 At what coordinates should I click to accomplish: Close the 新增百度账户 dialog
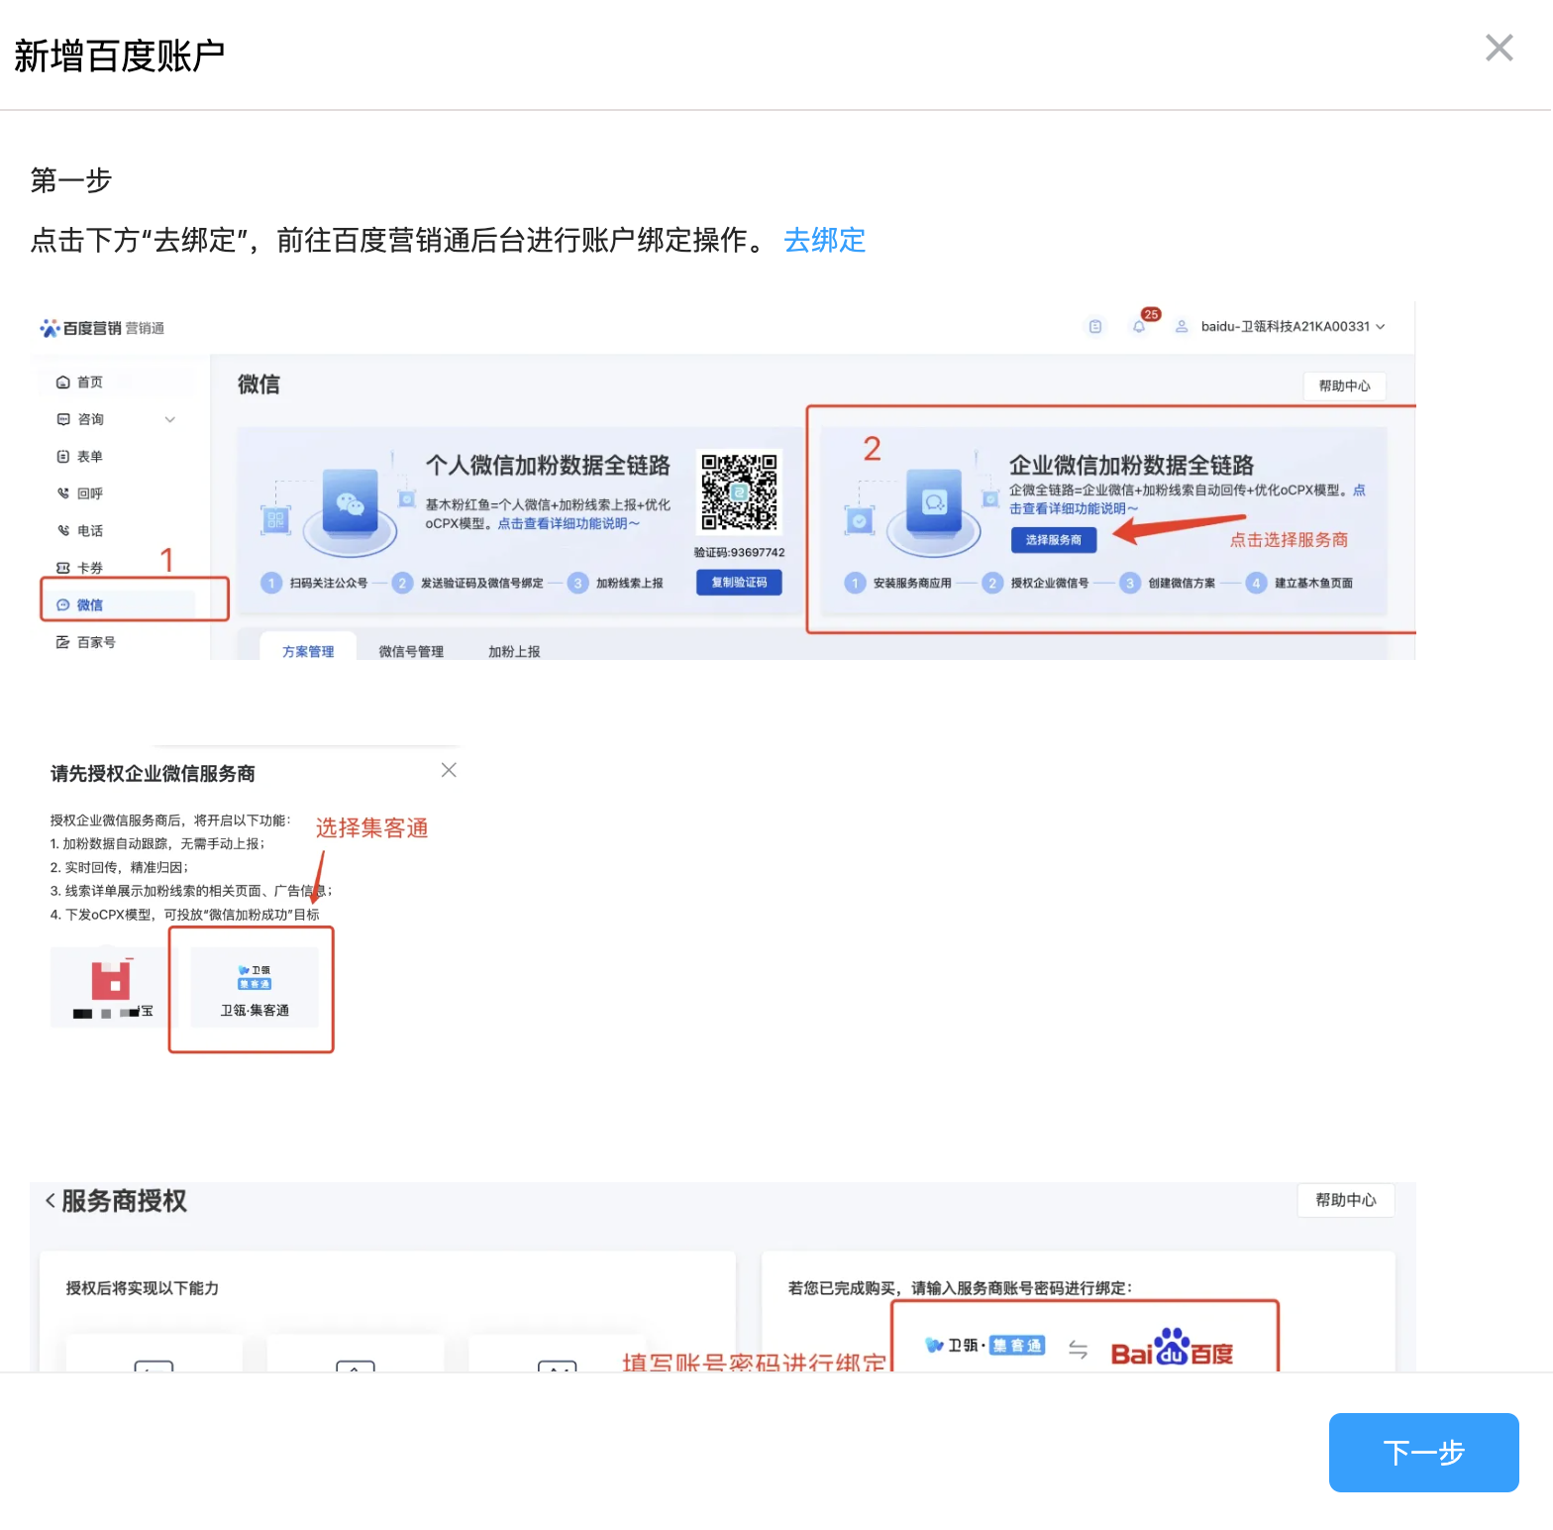(1499, 48)
